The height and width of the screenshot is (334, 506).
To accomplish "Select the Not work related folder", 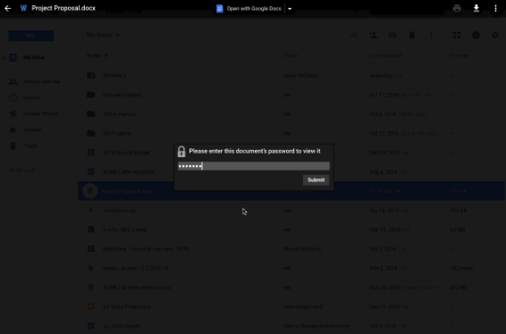I will pyautogui.click(x=291, y=95).
